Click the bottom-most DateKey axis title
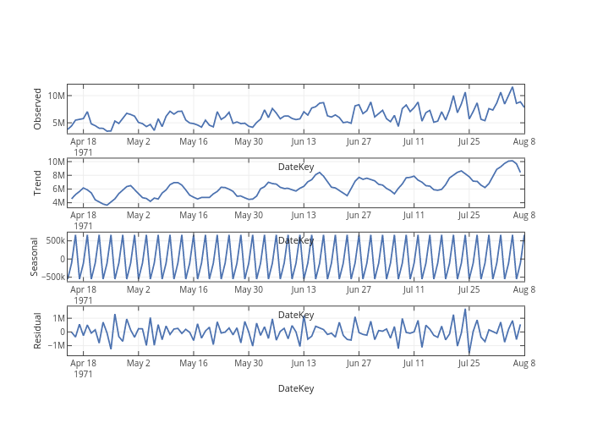This screenshot has height=423, width=592. (x=295, y=388)
